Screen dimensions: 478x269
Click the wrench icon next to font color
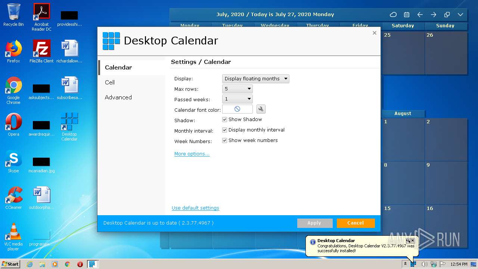[261, 109]
